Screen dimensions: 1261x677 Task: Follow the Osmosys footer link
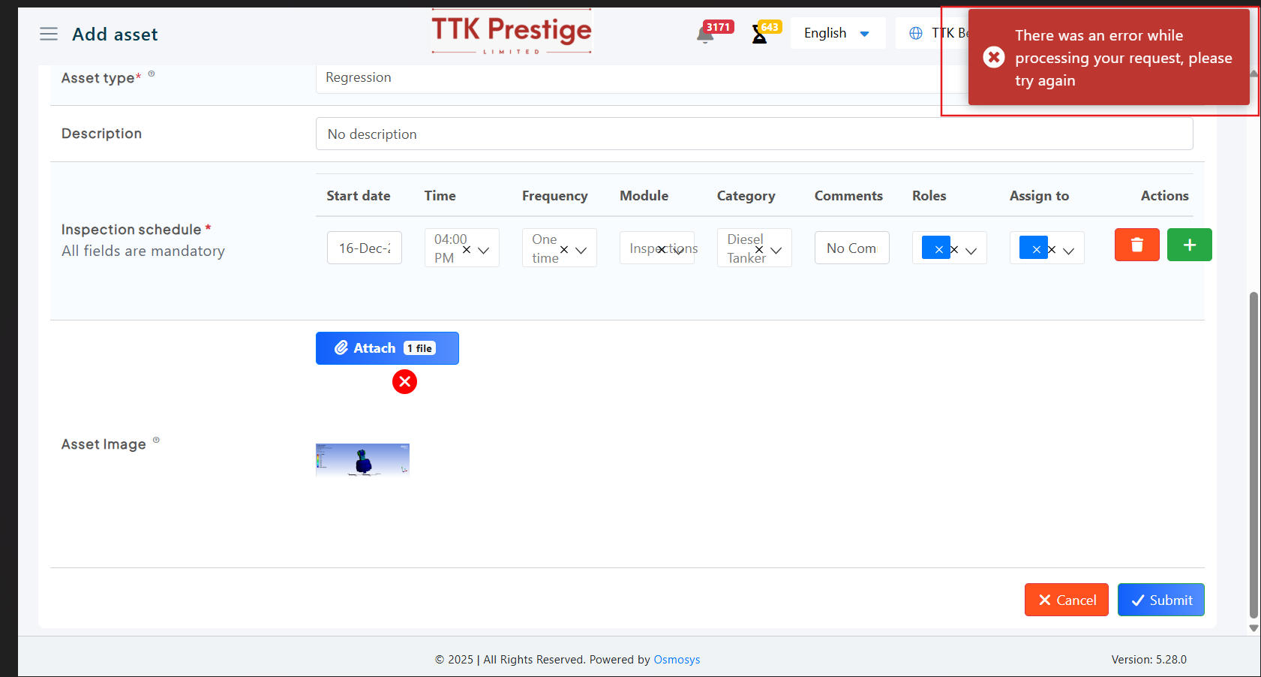click(676, 659)
